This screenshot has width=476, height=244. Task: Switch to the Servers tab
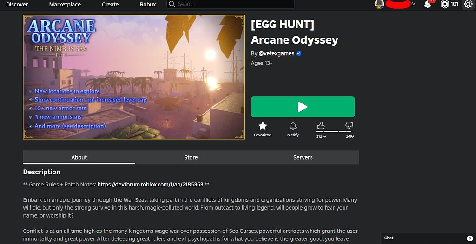tap(303, 157)
